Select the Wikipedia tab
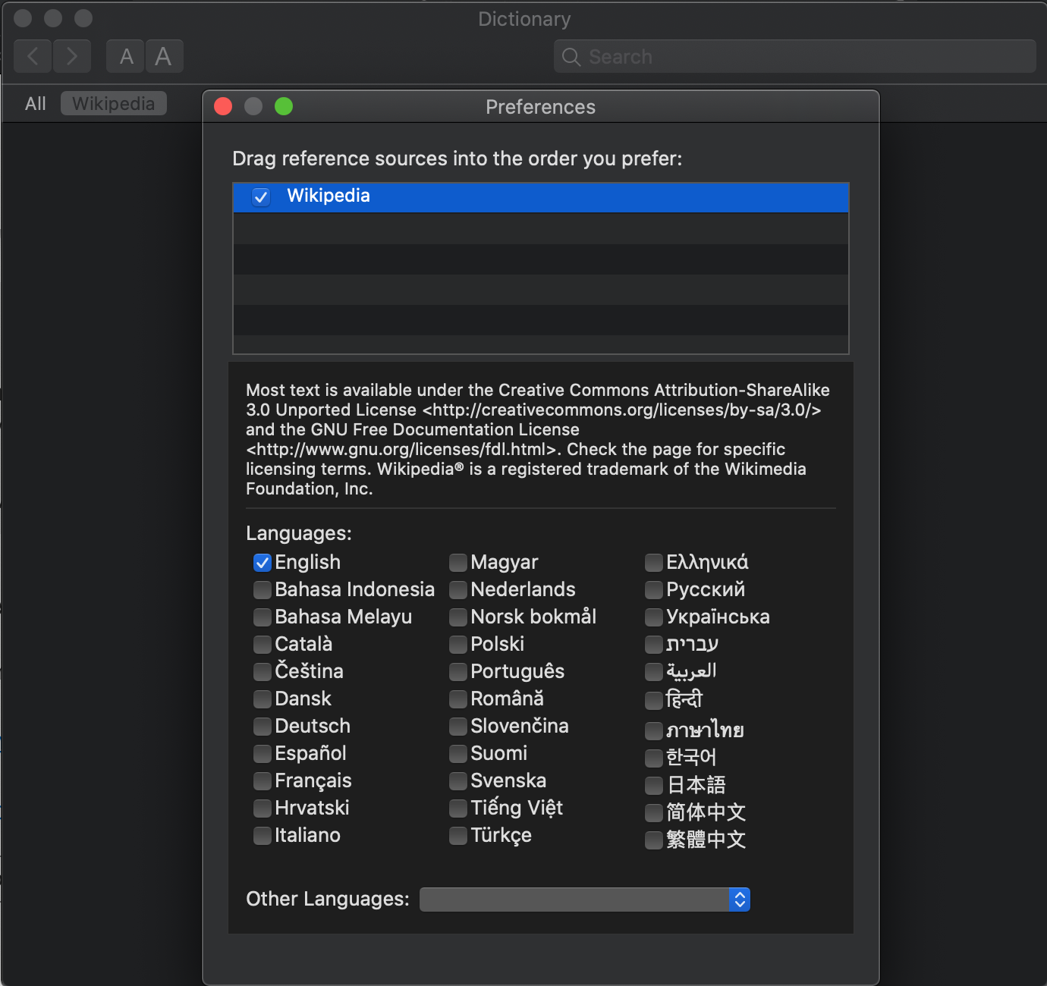Image resolution: width=1047 pixels, height=986 pixels. click(114, 104)
